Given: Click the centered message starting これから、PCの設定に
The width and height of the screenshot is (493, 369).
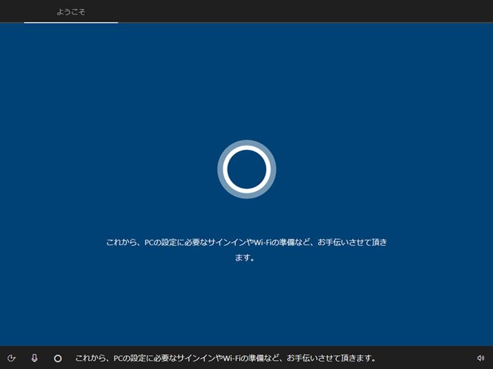Looking at the screenshot, I should (x=247, y=250).
